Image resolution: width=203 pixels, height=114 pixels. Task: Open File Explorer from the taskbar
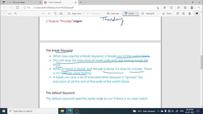coord(62,111)
